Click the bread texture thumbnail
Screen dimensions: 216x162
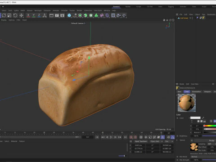[x=194, y=147]
